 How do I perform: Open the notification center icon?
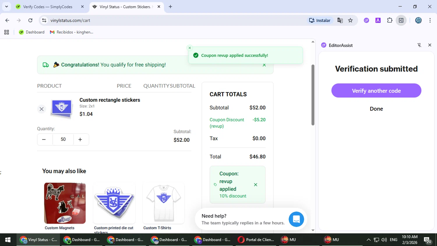(428, 240)
